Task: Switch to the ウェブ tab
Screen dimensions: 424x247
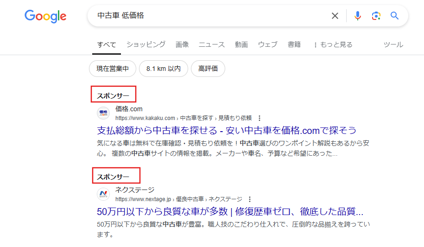Action: tap(268, 44)
